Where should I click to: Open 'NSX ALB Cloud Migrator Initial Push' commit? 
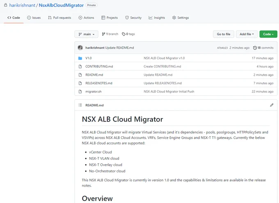169,91
